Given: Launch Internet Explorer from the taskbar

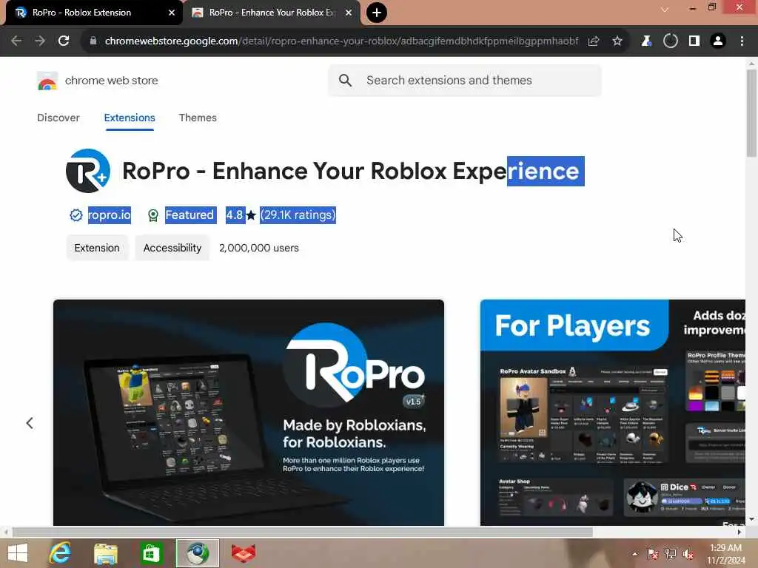Looking at the screenshot, I should click(60, 553).
